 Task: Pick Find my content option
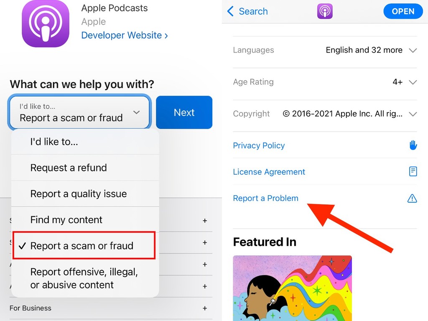point(85,219)
